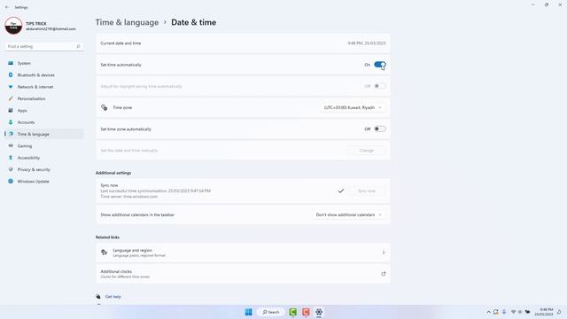Click the Related links heading

point(107,237)
